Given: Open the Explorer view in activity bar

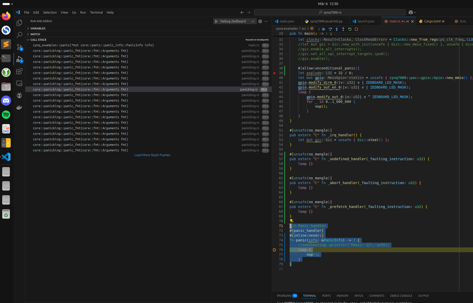Looking at the screenshot, I should tap(19, 23).
